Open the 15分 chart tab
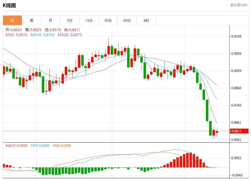The height and width of the screenshot is (179, 251). 89,20
